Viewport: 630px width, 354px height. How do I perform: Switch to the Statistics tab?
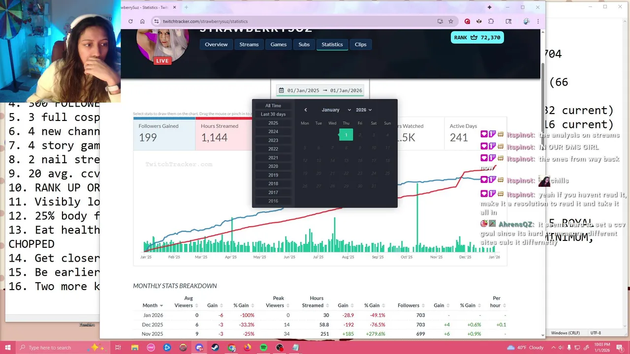coord(332,44)
